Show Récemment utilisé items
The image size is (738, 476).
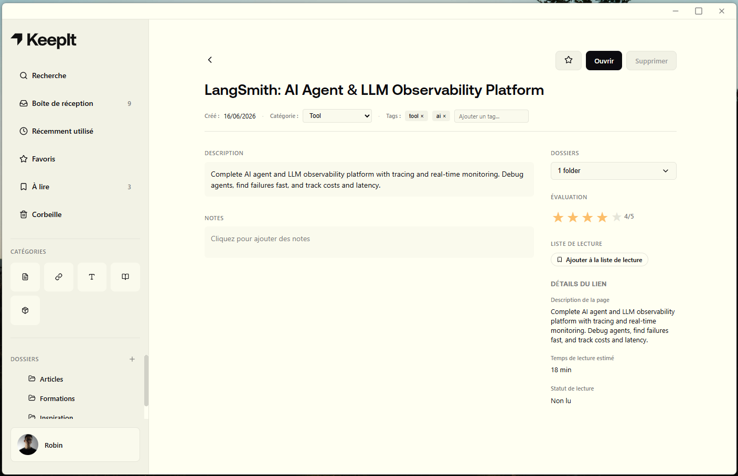coord(75,131)
